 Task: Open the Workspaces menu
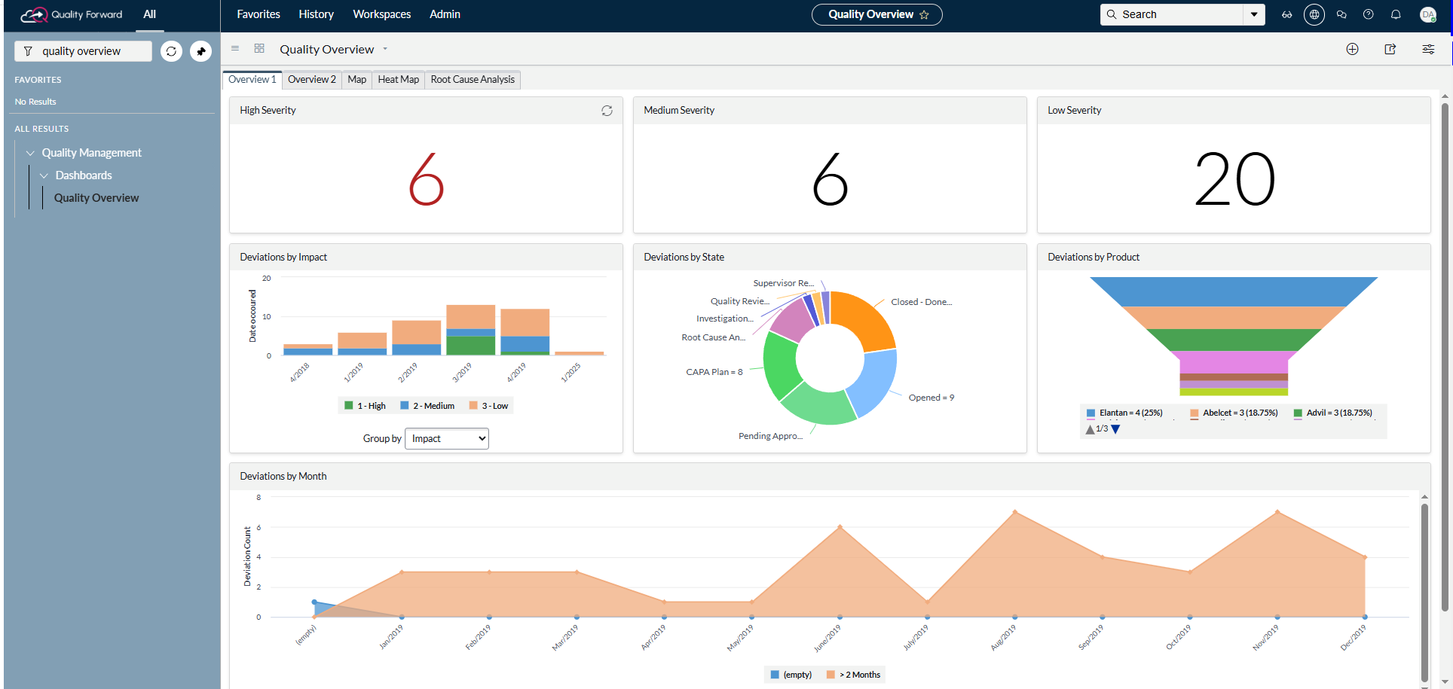pyautogui.click(x=381, y=14)
